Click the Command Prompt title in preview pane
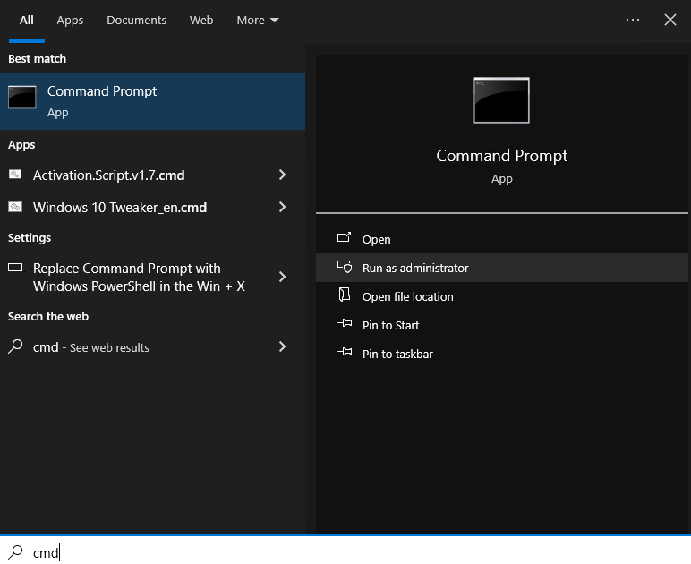 pyautogui.click(x=502, y=156)
